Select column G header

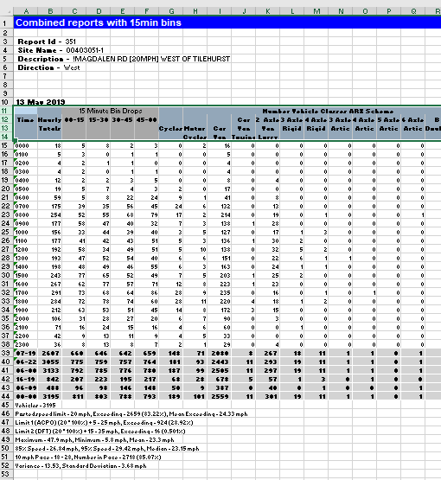click(171, 11)
